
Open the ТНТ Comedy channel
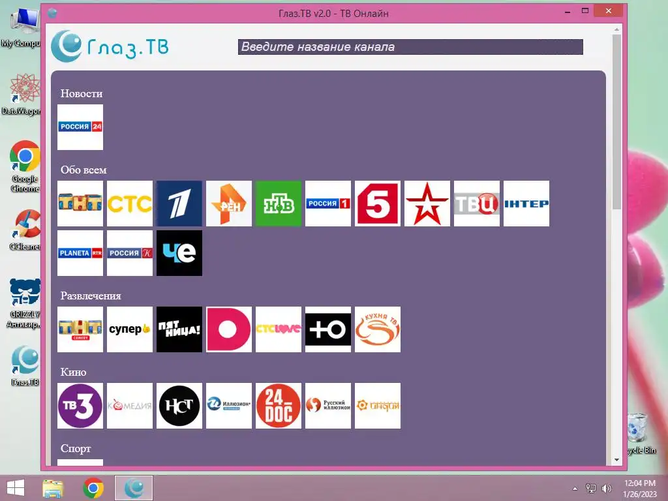pos(80,329)
